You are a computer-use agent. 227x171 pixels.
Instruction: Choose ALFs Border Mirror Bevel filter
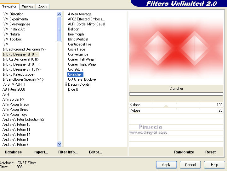[x=87, y=24]
